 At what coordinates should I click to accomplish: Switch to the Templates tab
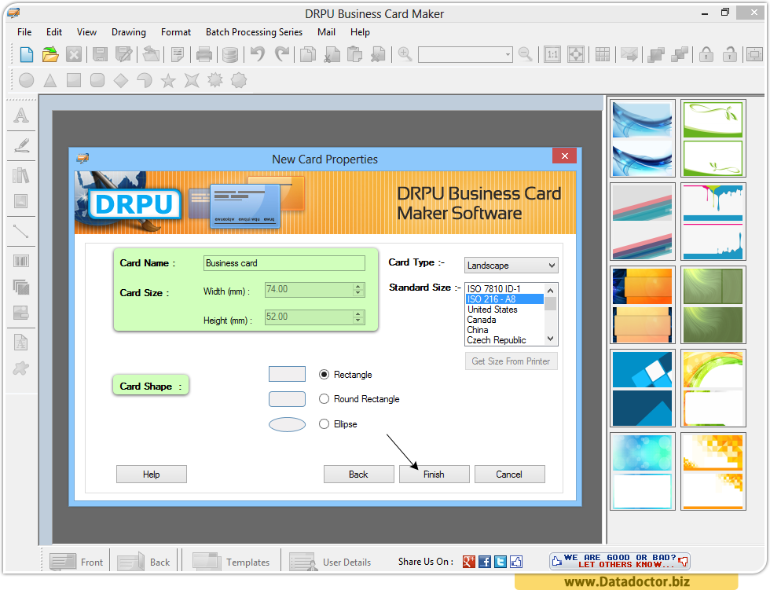click(x=231, y=562)
